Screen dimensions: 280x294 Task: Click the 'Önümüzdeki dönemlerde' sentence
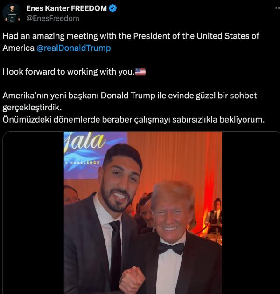coord(133,120)
